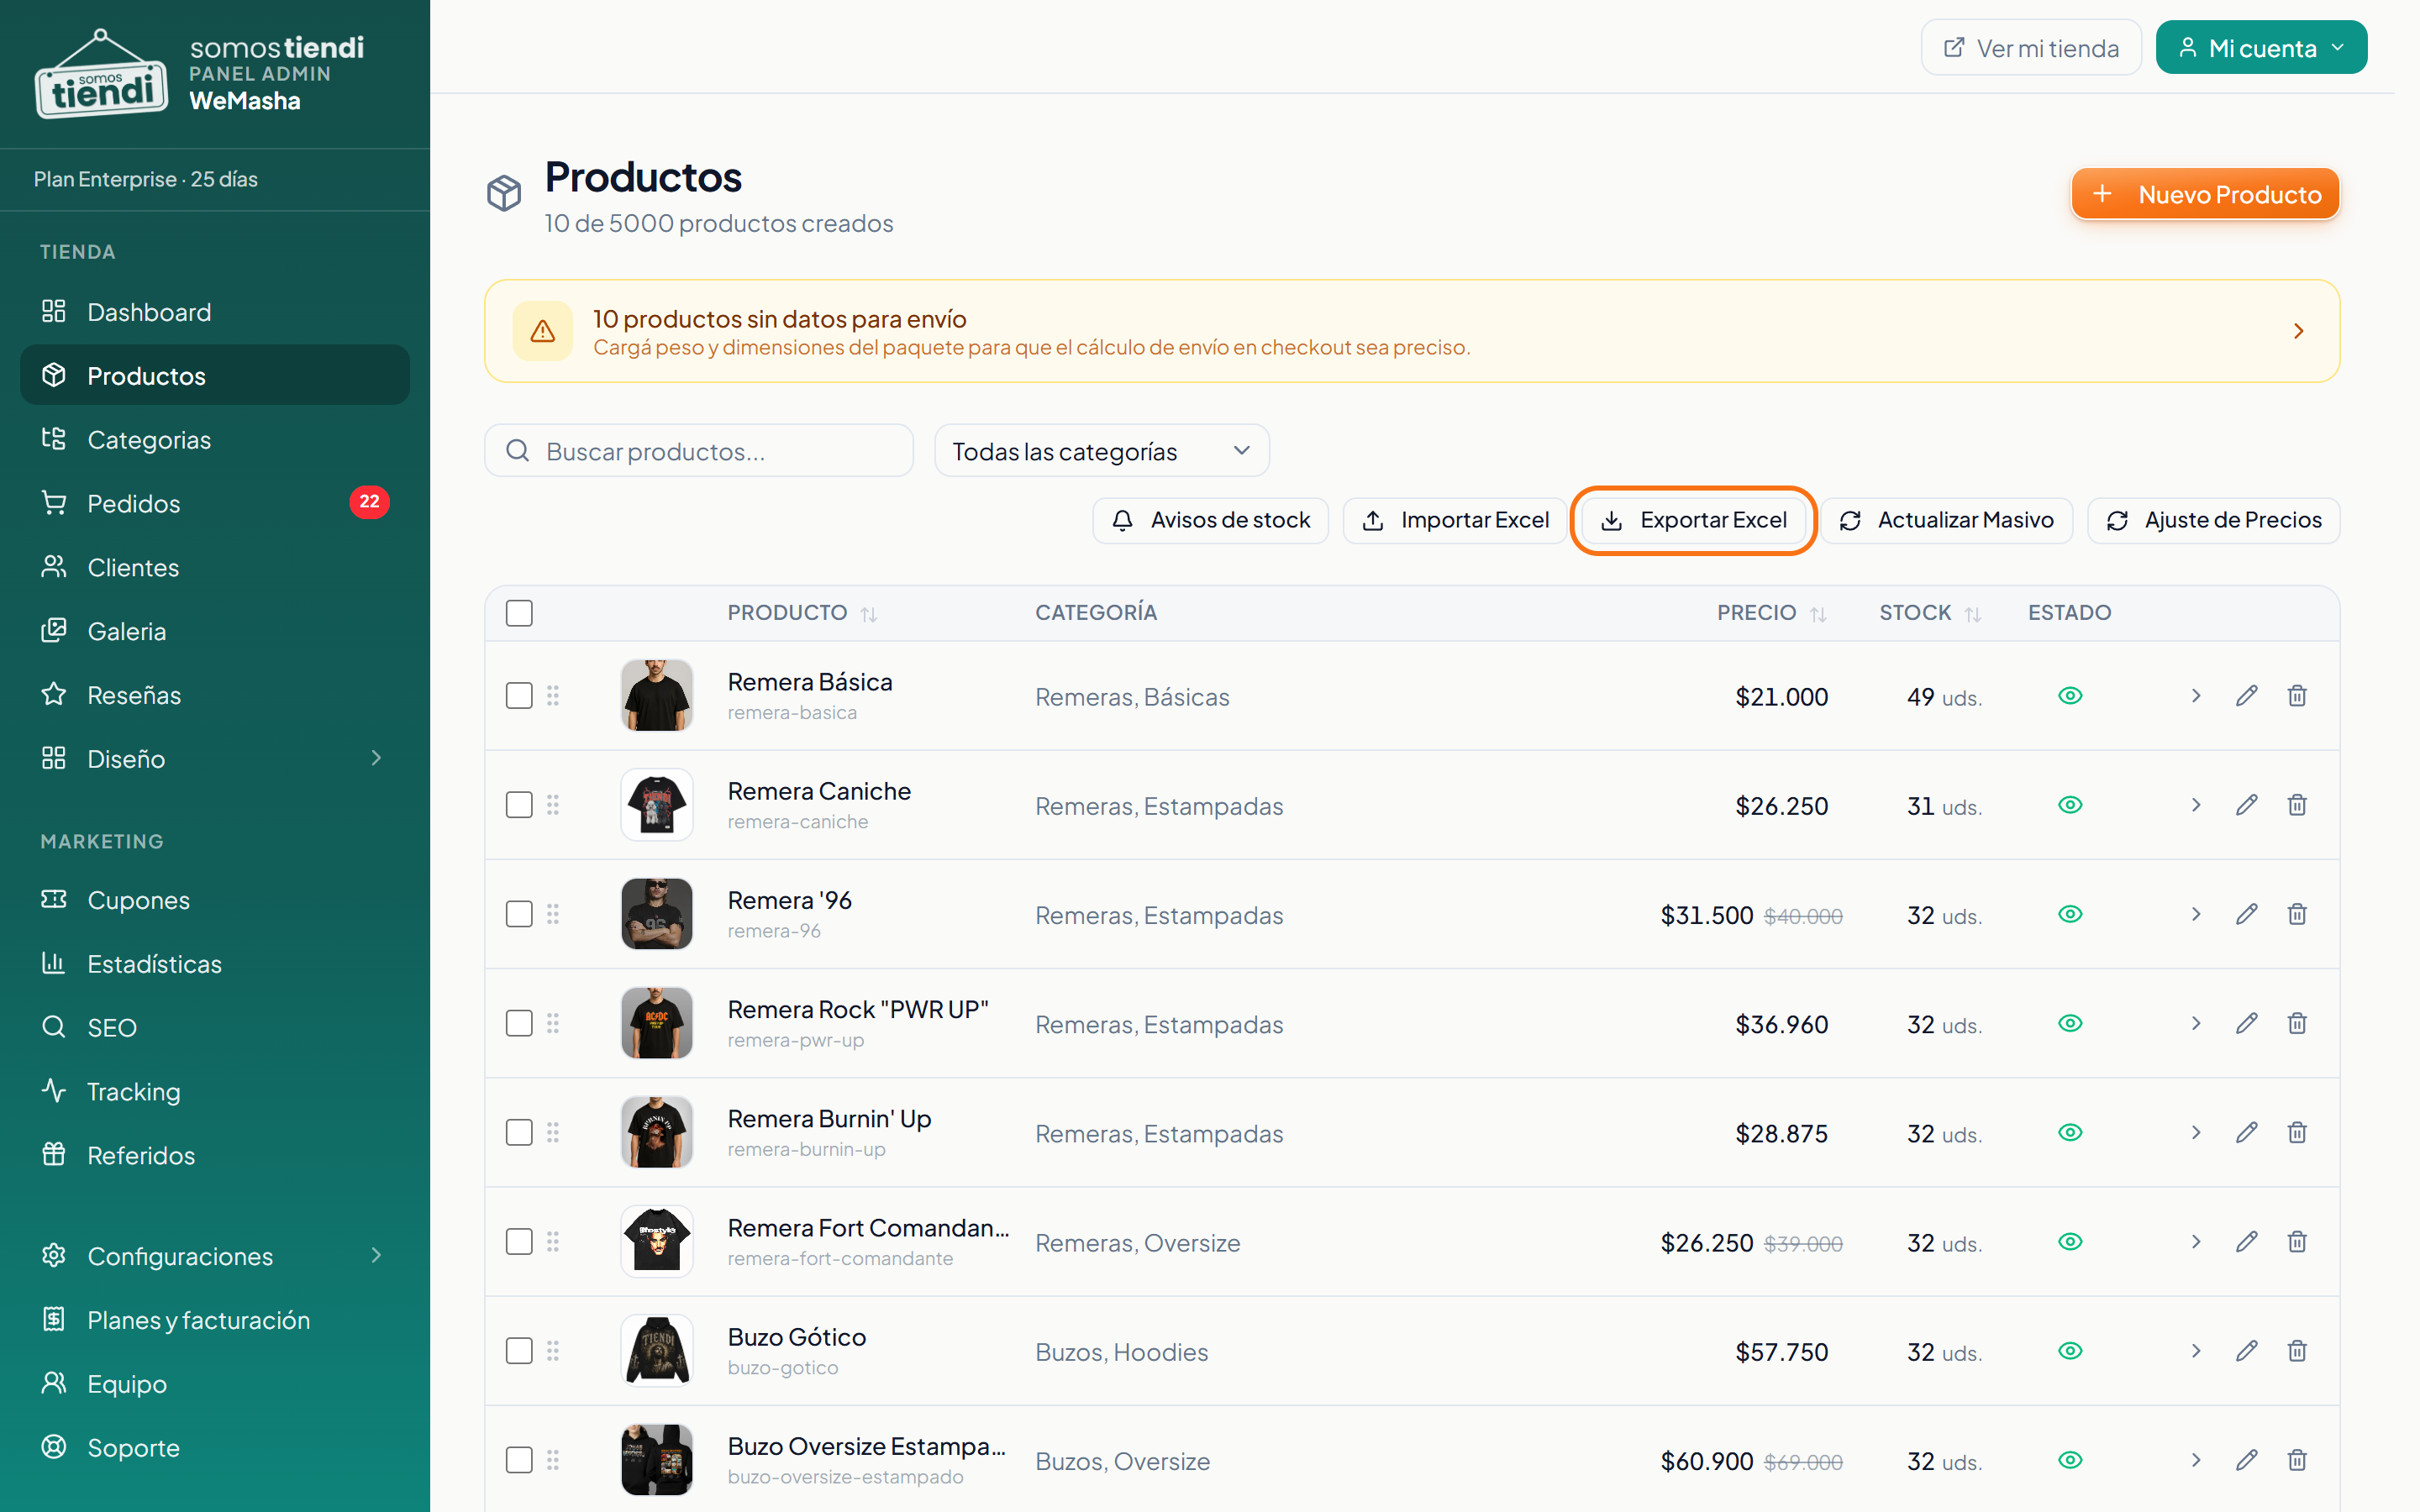Check the Remera Básica row checkbox
The image size is (2420, 1512).
pos(519,696)
